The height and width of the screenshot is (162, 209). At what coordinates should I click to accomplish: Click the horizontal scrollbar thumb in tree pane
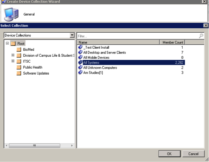click(x=34, y=146)
